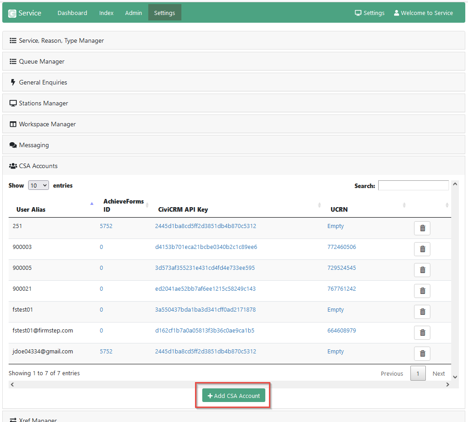Image resolution: width=468 pixels, height=422 pixels.
Task: Edit UCRN value 729524545
Action: pyautogui.click(x=341, y=268)
